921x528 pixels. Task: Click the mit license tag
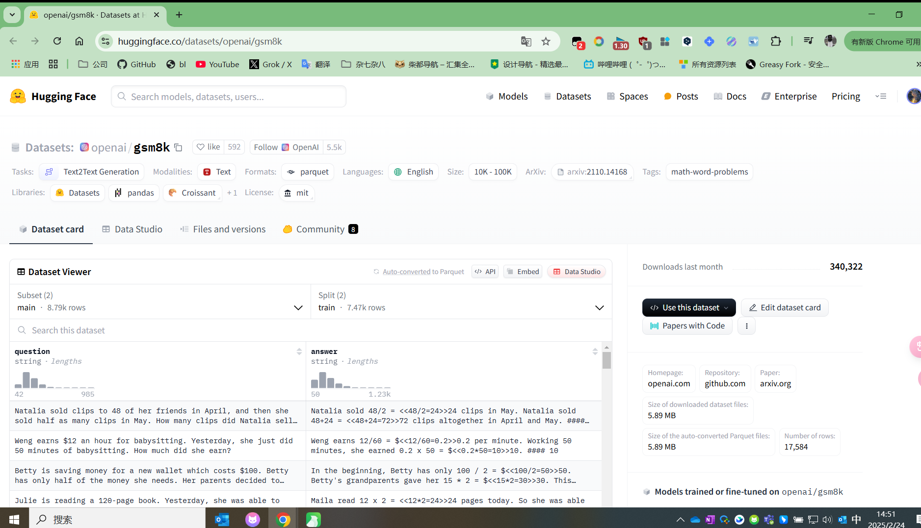pos(296,193)
